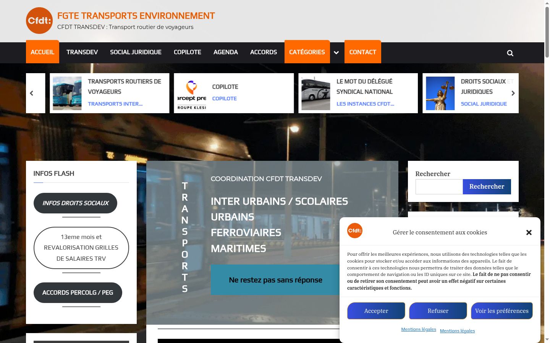Open the Lady Justice statue thumbnail
Image resolution: width=550 pixels, height=343 pixels.
point(440,93)
